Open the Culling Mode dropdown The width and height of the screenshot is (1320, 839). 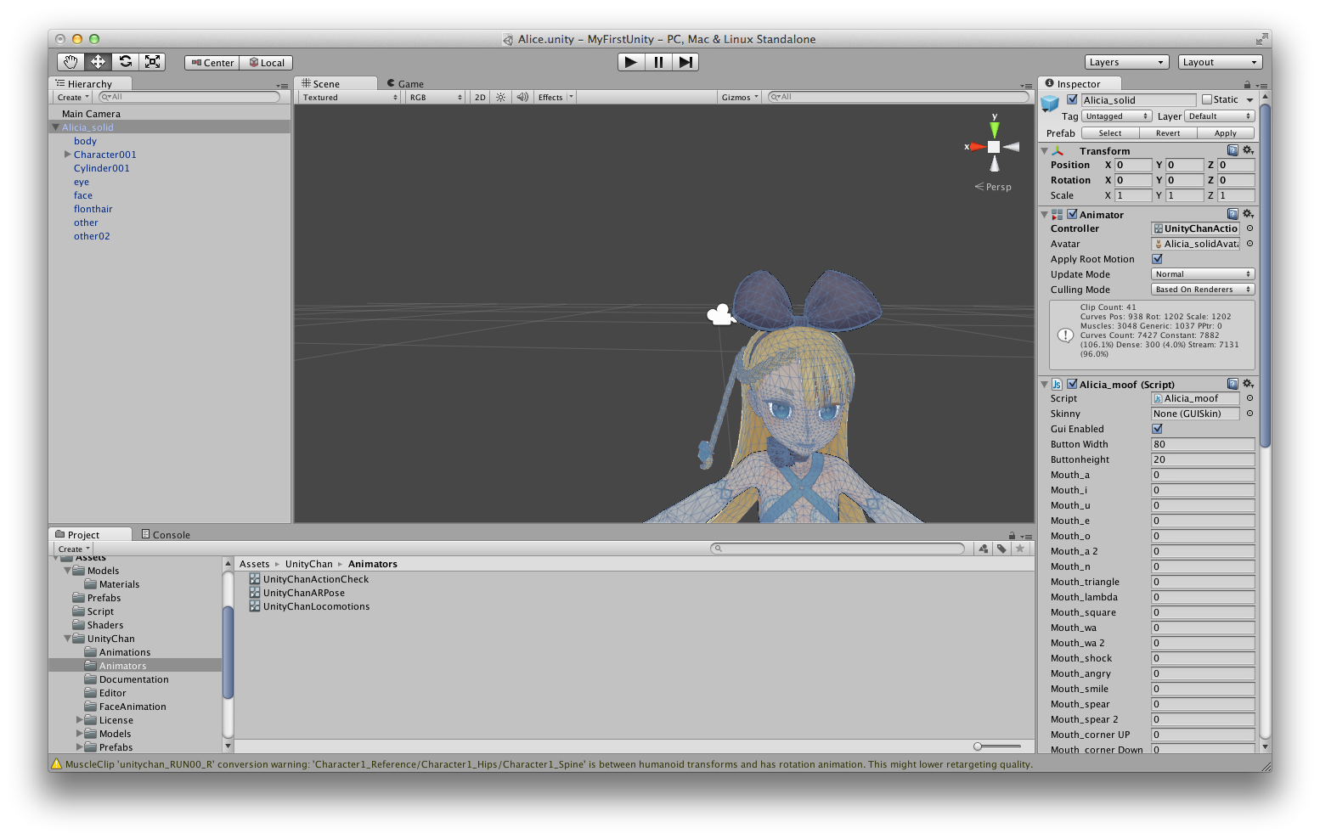pos(1203,290)
